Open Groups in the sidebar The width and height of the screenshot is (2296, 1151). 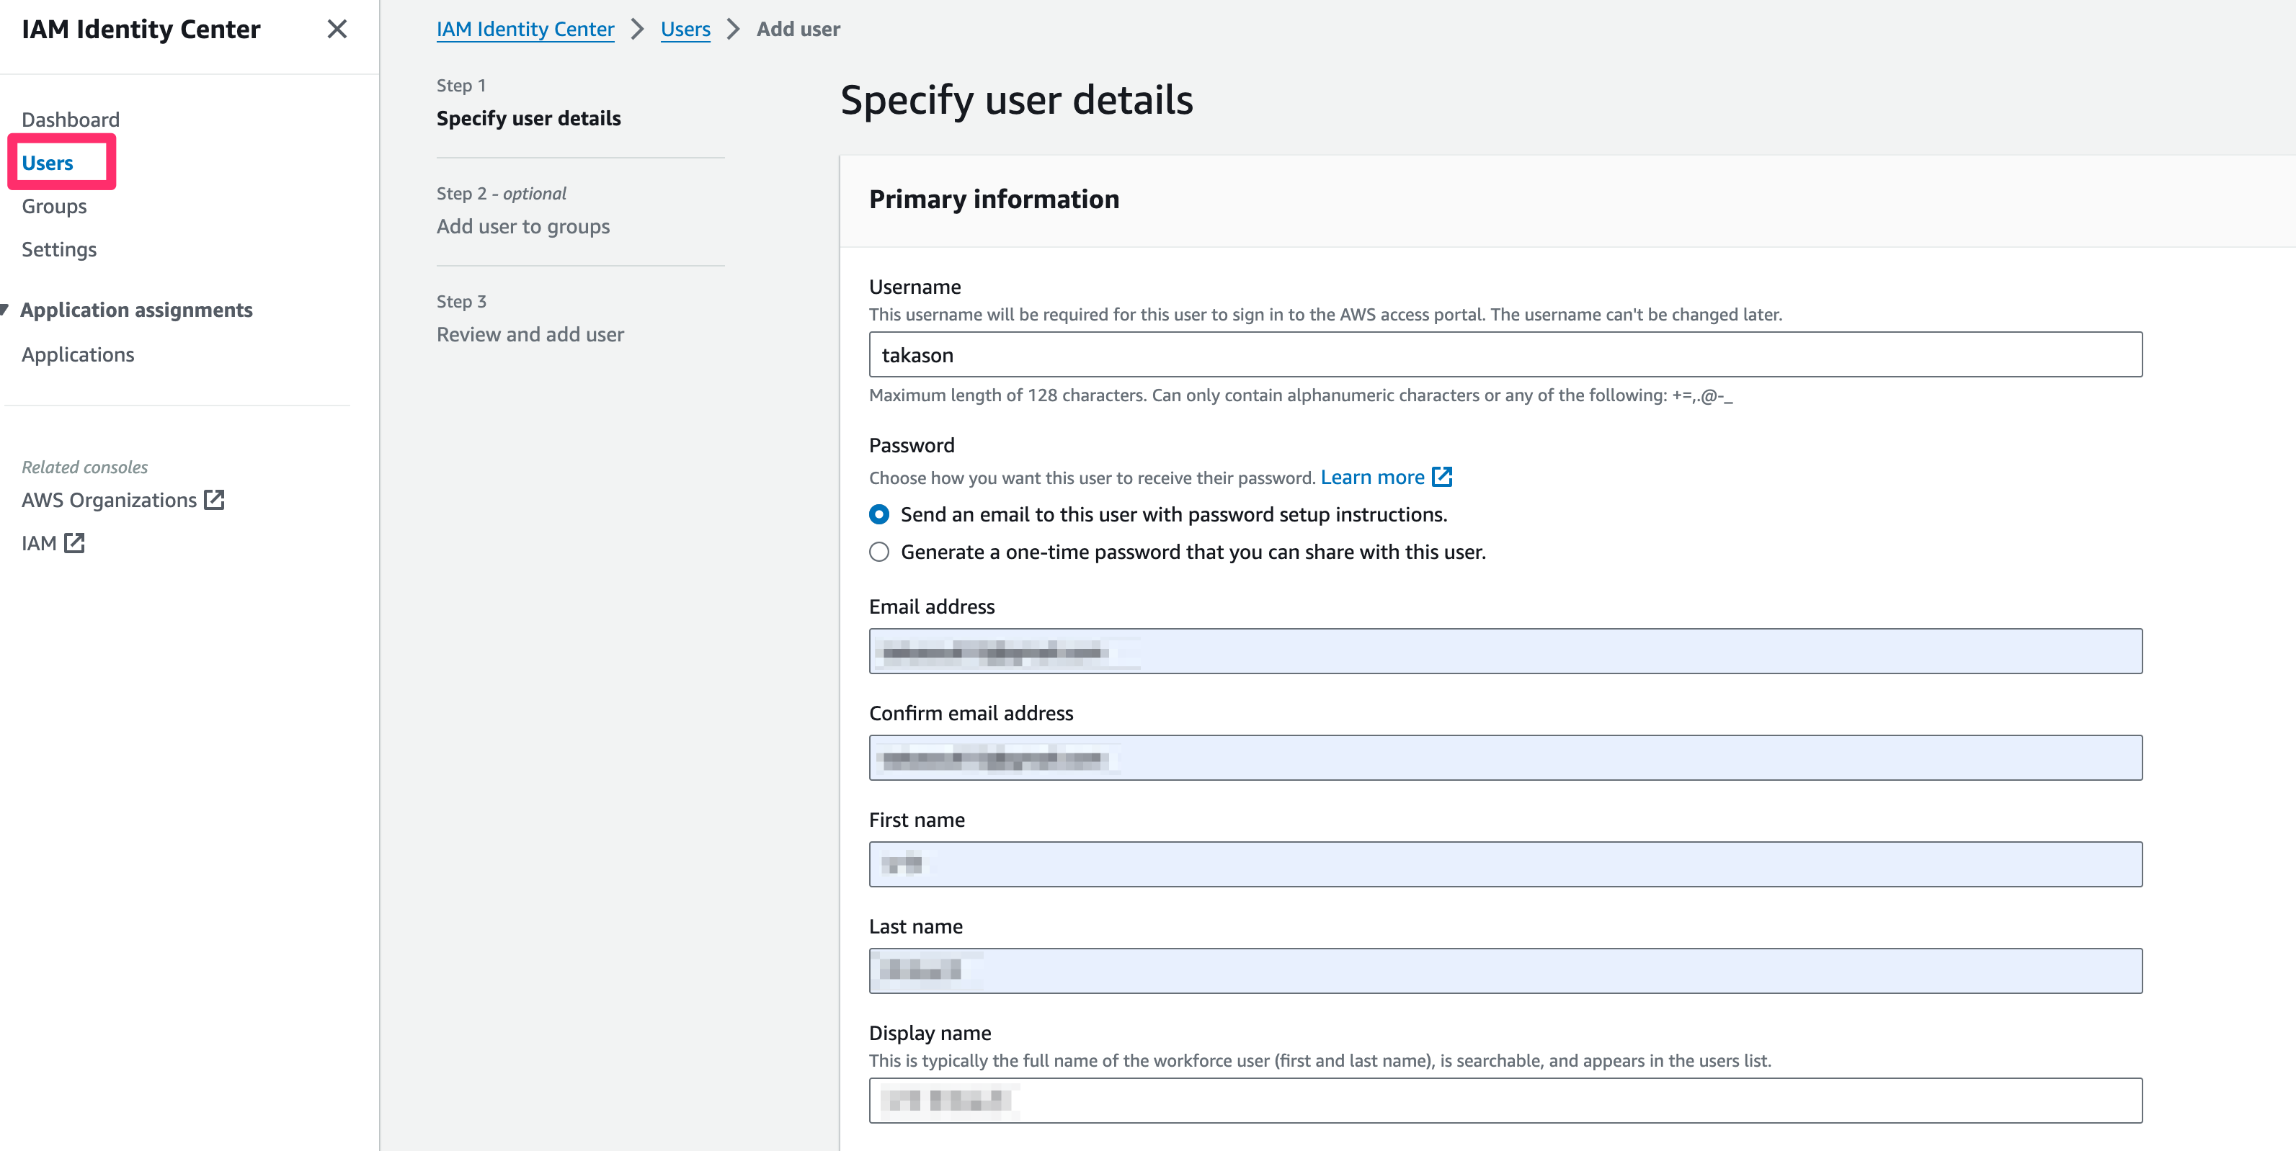pos(54,206)
